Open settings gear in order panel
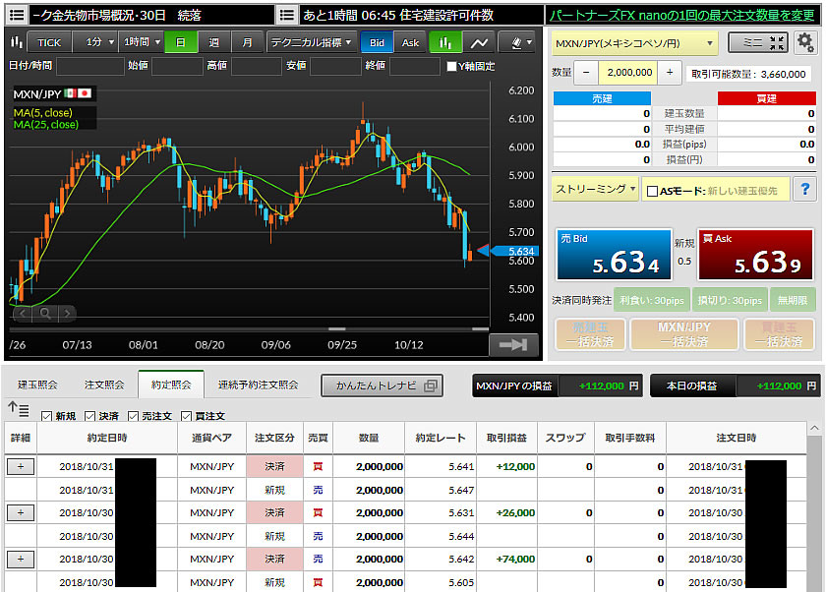This screenshot has height=592, width=826. [805, 42]
